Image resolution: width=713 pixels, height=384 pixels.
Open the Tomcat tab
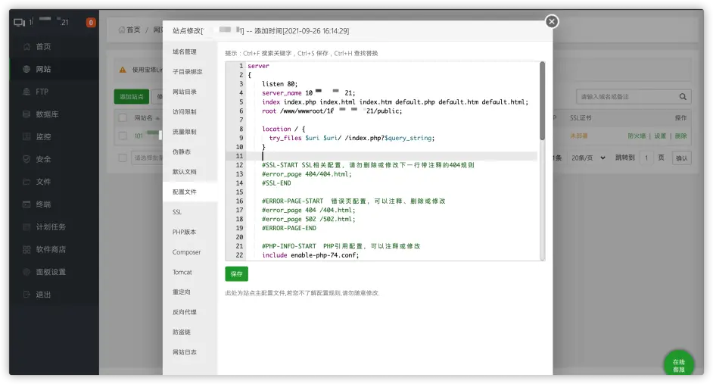pos(182,272)
